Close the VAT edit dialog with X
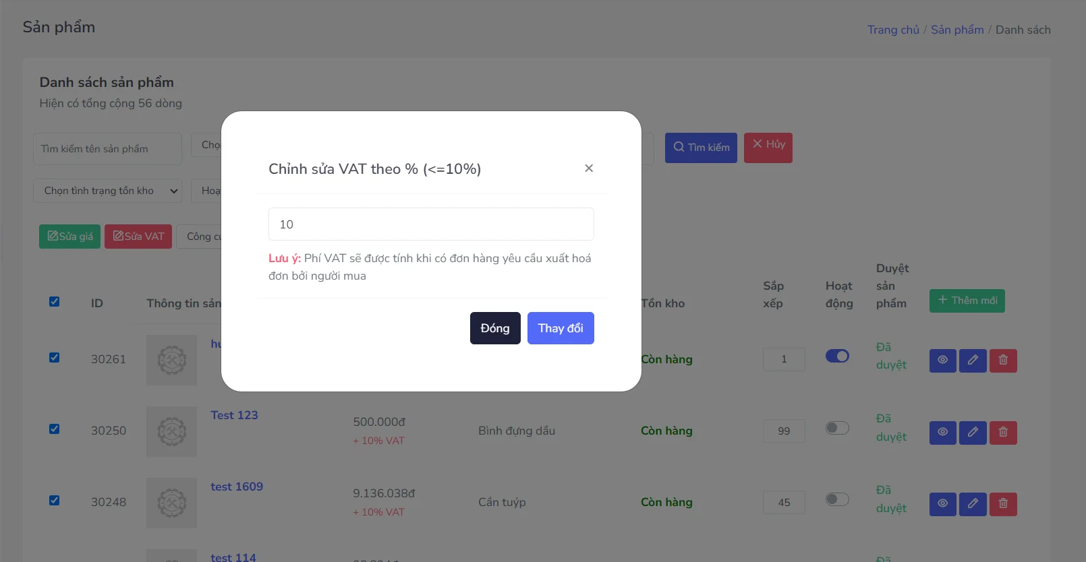Viewport: 1086px width, 562px height. point(589,168)
